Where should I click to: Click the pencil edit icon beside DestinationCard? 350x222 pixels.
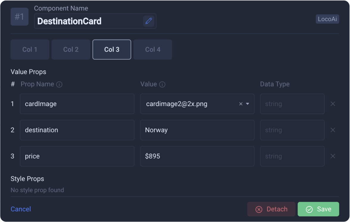point(149,21)
